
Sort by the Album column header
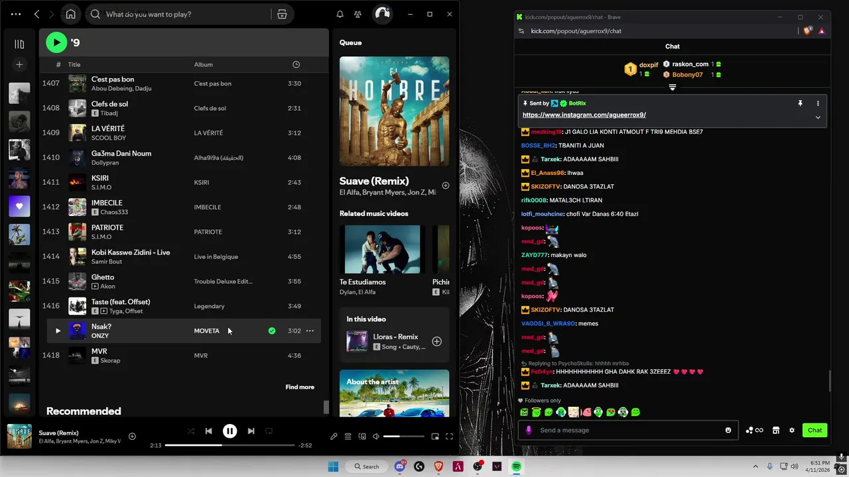(x=203, y=64)
